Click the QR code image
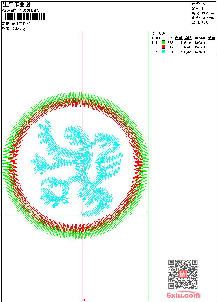 (183, 274)
